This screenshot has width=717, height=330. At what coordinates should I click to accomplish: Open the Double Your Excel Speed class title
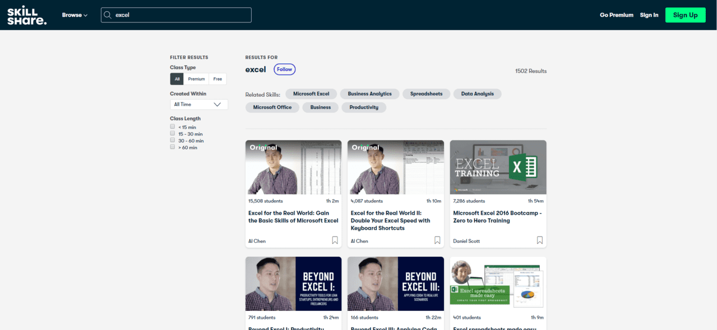coord(391,220)
